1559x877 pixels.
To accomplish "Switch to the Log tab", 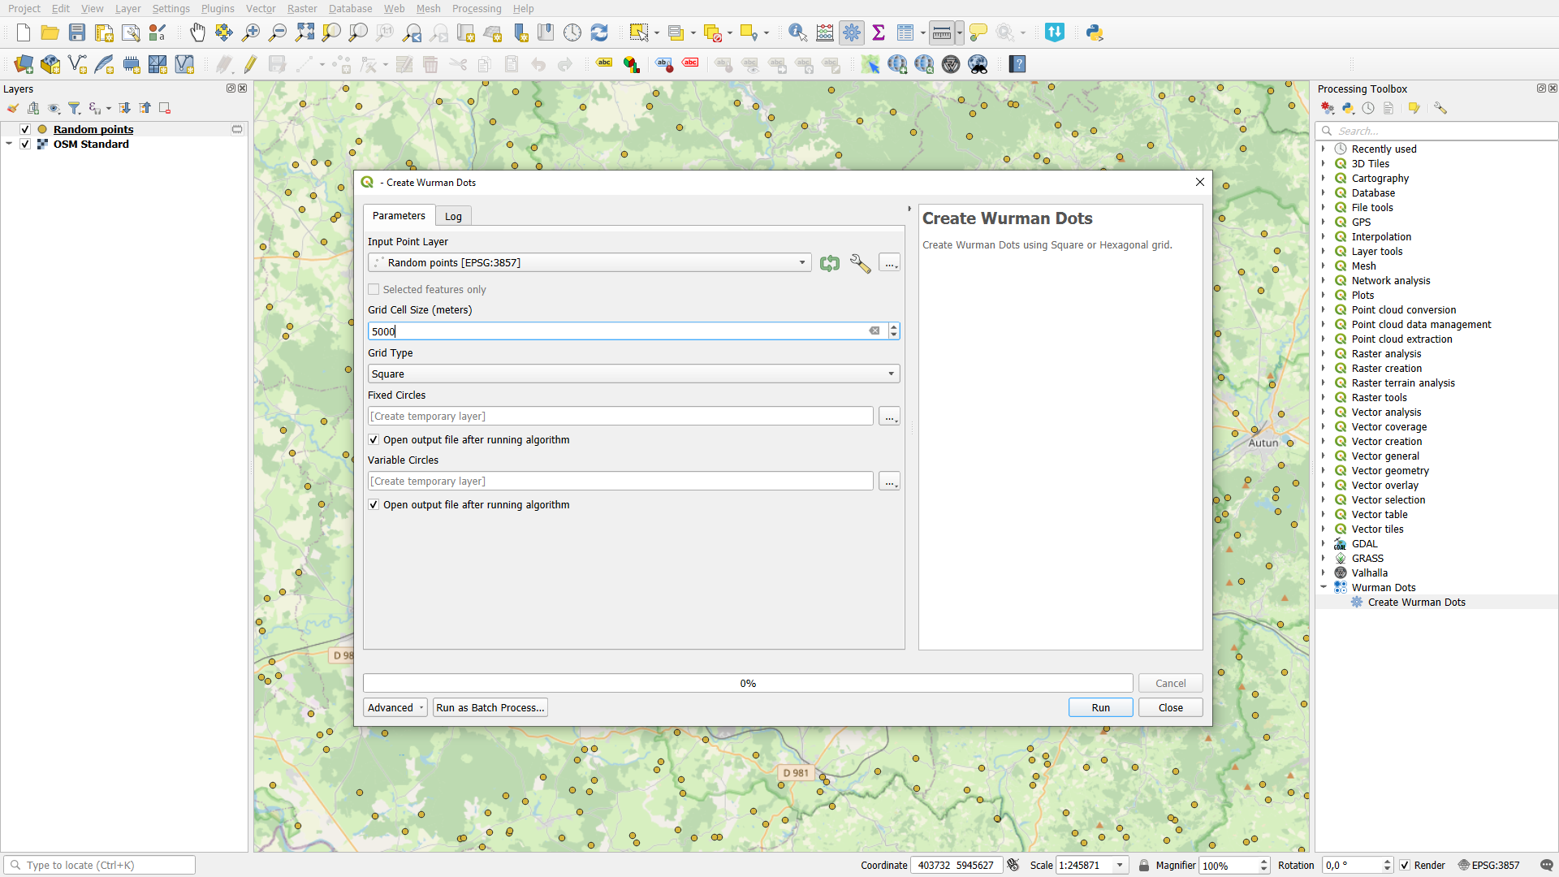I will point(453,215).
